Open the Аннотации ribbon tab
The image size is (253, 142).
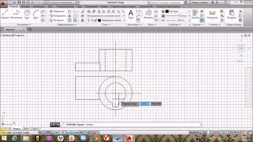pyautogui.click(x=39, y=6)
